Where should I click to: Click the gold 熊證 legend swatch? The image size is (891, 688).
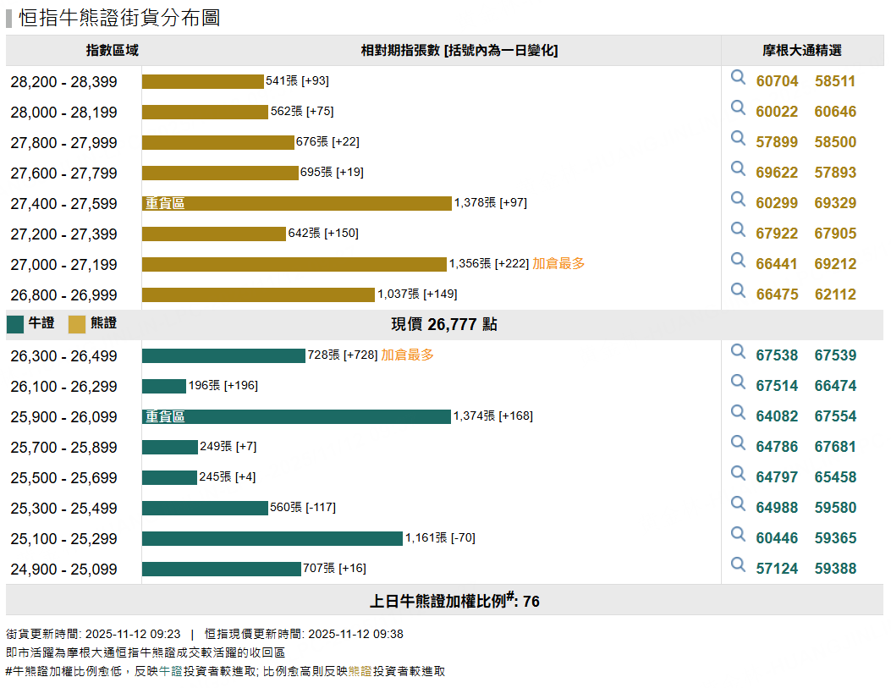[77, 324]
